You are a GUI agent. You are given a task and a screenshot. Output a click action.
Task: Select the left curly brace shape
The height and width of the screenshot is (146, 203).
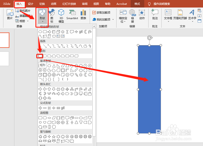[x=63, y=79]
